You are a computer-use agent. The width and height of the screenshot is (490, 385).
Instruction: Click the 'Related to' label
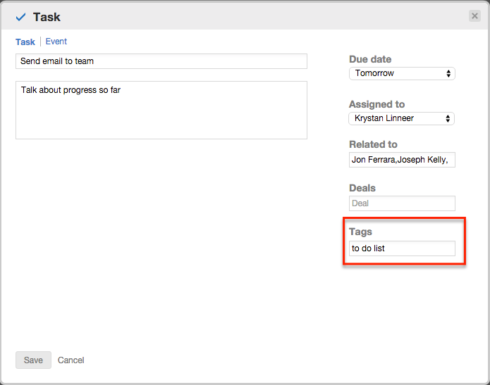(x=373, y=144)
